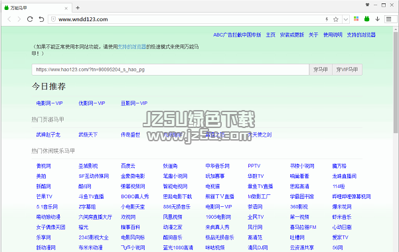Image resolution: width=399 pixels, height=252 pixels.
Task: Click the shield security icon in address bar
Action: point(53,19)
